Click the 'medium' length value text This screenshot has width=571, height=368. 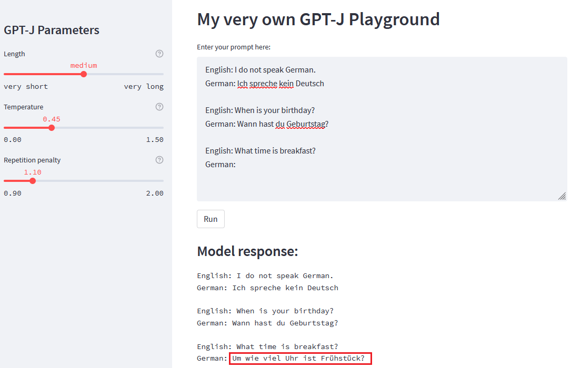click(x=84, y=66)
